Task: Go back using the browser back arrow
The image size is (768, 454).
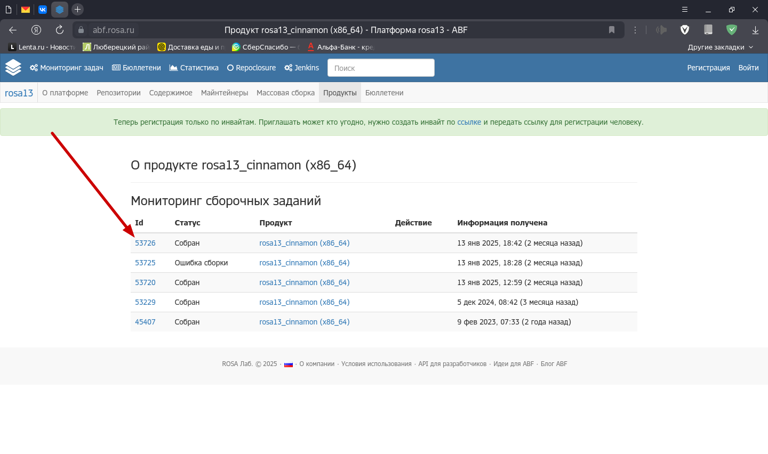Action: point(13,30)
